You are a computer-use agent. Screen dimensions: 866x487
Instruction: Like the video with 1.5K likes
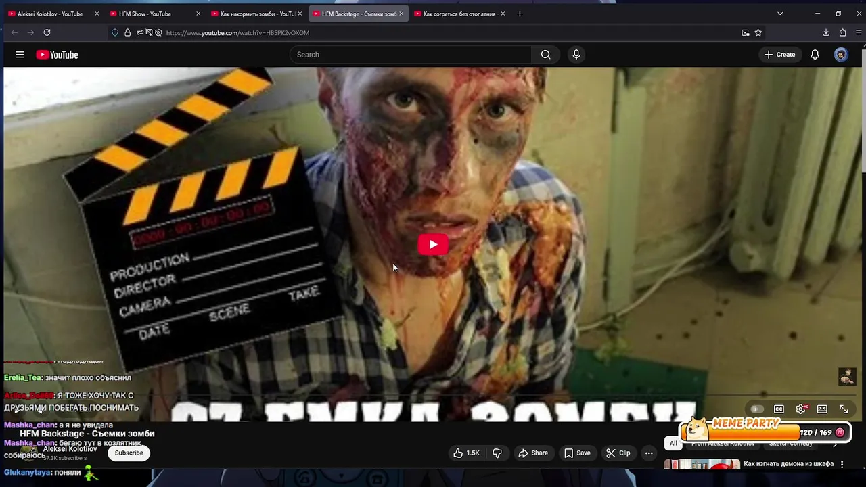(x=466, y=453)
